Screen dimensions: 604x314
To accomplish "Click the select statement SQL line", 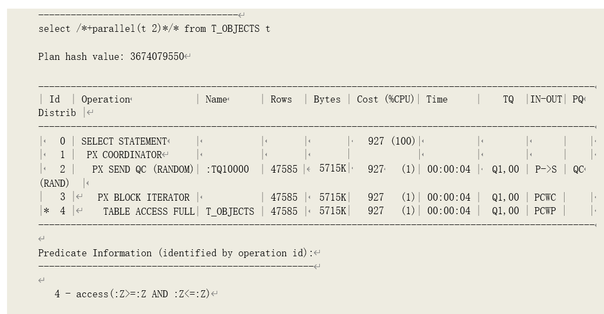I will pos(154,29).
